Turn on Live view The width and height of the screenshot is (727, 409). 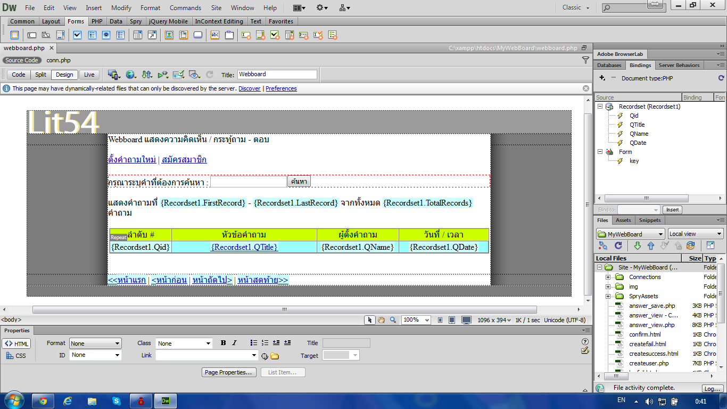tap(89, 75)
